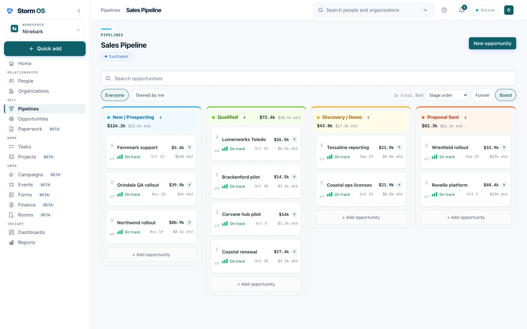Open the Tasks page
This screenshot has width=527, height=329.
click(x=45, y=147)
